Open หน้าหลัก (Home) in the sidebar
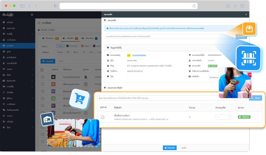The image size is (266, 155). (10, 22)
